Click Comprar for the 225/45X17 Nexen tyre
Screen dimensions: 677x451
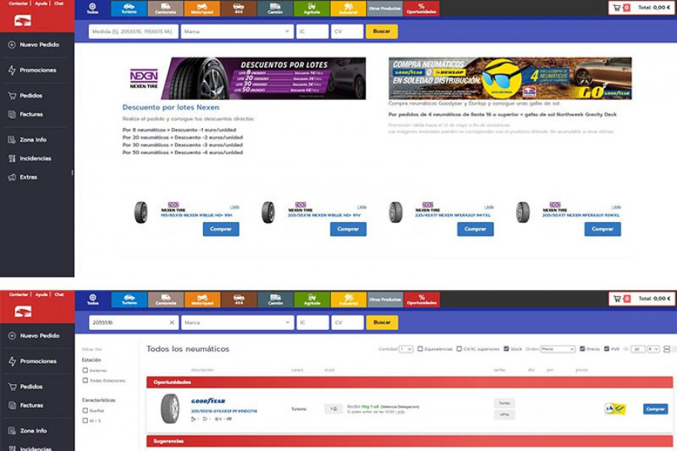475,230
